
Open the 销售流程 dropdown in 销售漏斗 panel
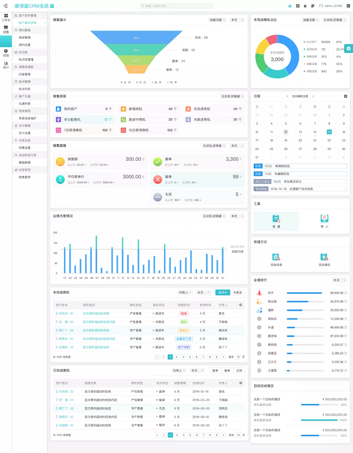(218, 19)
